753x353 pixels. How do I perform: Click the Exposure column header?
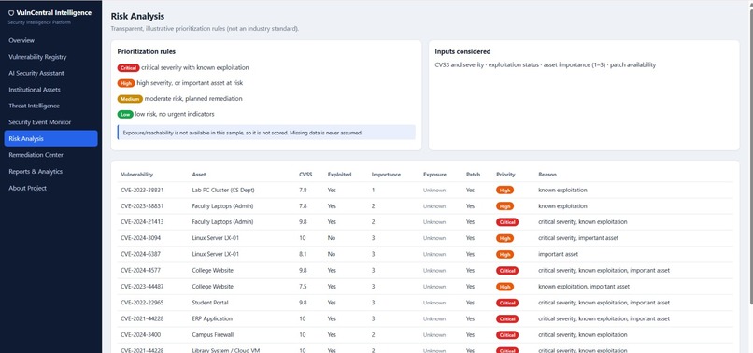(434, 175)
